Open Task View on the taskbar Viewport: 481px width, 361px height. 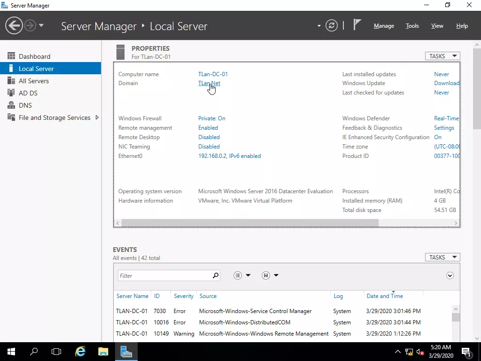(56, 352)
